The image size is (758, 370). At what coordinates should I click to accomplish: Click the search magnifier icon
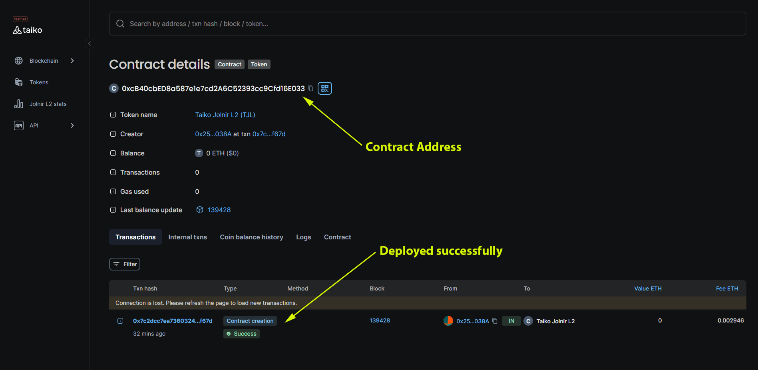tap(120, 24)
